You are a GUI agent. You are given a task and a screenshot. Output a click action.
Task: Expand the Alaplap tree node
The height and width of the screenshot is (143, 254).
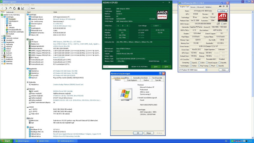pos(2,36)
